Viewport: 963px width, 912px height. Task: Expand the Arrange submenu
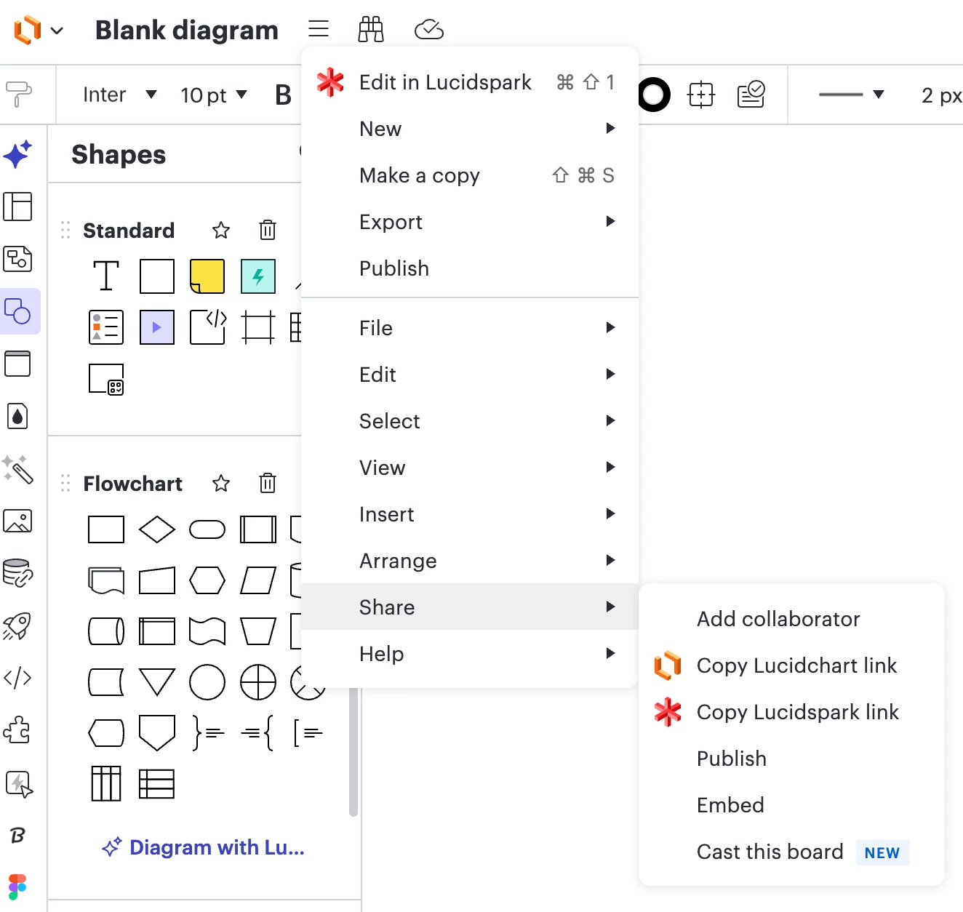(470, 561)
